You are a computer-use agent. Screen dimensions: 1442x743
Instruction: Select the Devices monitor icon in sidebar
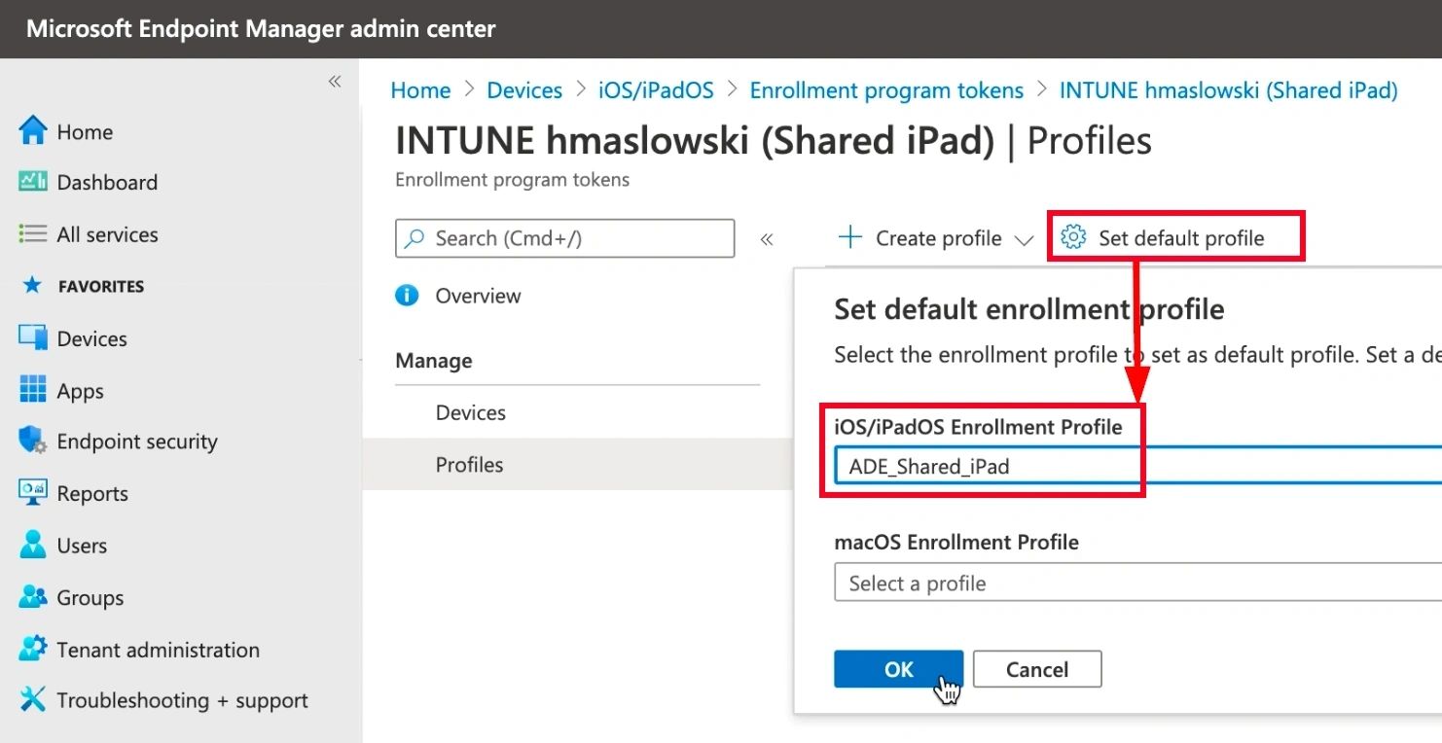point(33,338)
